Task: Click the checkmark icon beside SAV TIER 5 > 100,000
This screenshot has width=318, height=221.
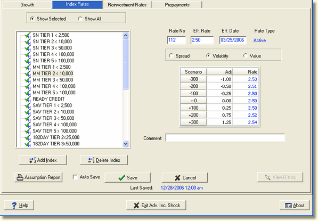Action: (28, 132)
